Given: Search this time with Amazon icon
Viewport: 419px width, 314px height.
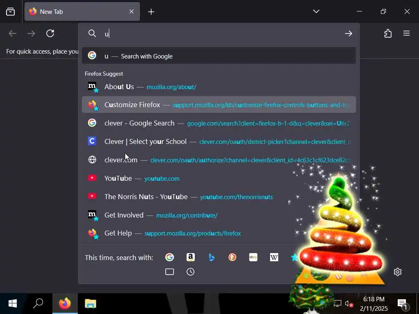Looking at the screenshot, I should tap(191, 257).
